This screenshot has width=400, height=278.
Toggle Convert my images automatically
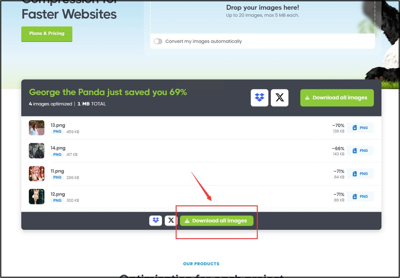(158, 41)
